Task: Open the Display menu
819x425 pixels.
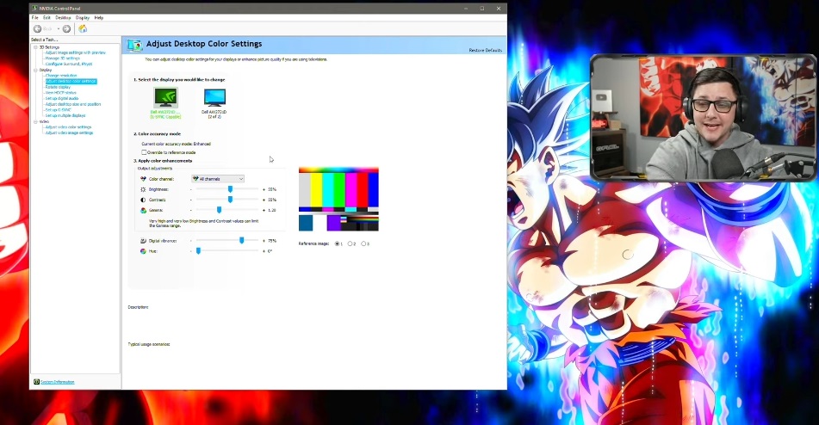Action: point(83,18)
